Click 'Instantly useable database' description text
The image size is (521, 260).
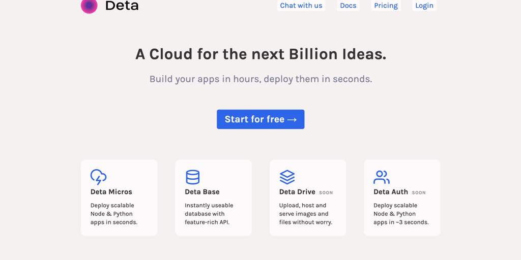point(209,214)
